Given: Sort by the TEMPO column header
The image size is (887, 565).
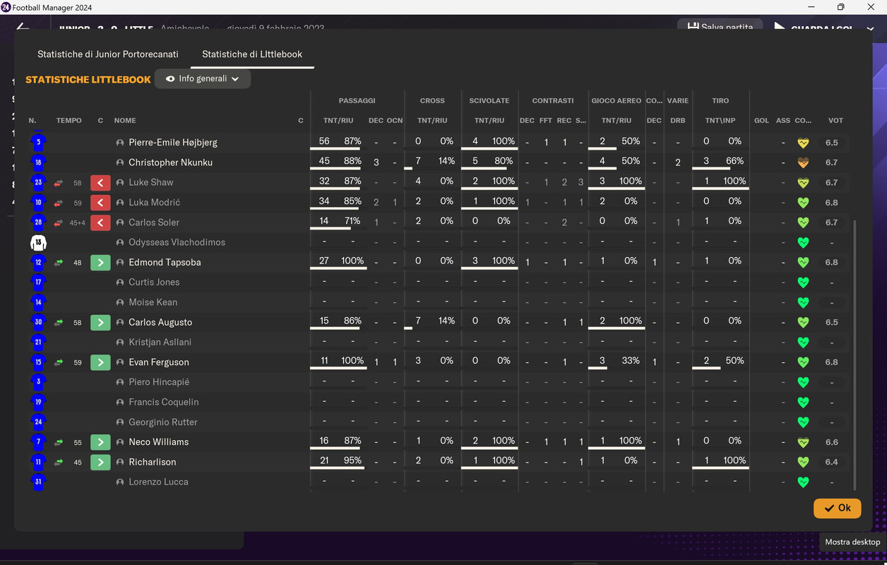Looking at the screenshot, I should (69, 121).
